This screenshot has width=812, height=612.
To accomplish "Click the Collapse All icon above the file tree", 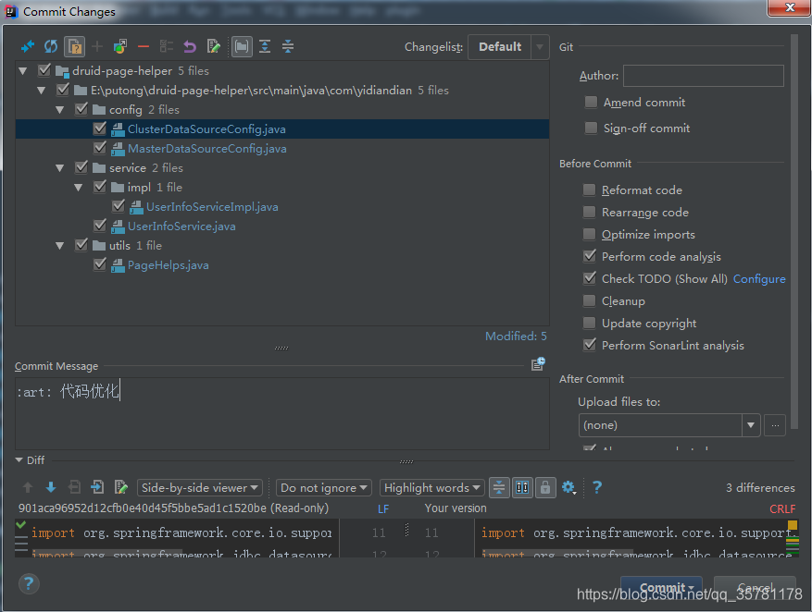I will click(287, 46).
